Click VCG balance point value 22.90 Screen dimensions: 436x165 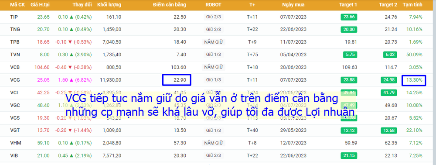pyautogui.click(x=180, y=80)
